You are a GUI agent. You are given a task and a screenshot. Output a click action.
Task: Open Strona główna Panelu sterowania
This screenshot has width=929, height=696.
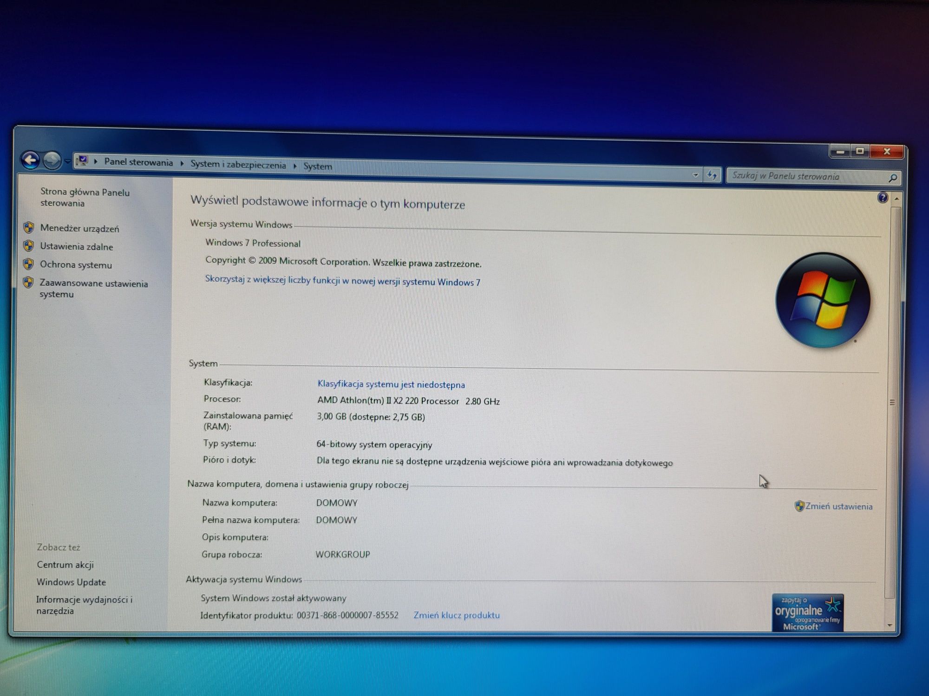[85, 198]
